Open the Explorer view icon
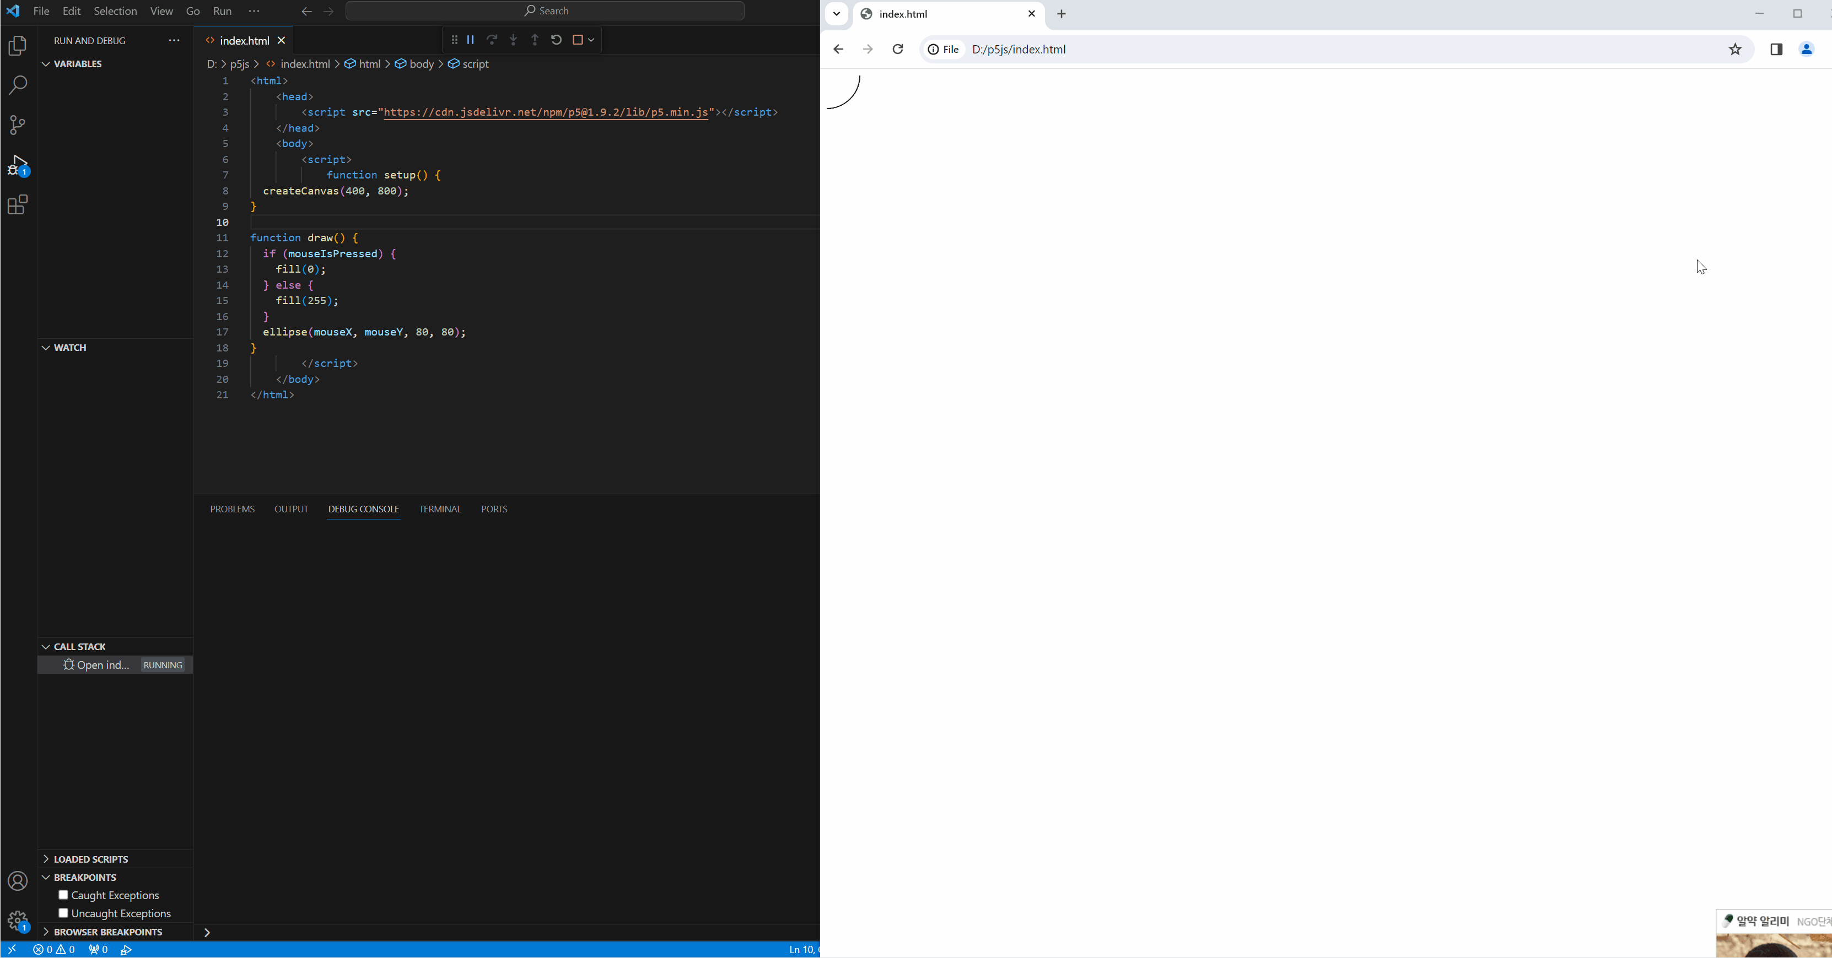Screen dimensions: 1832x958 (17, 46)
